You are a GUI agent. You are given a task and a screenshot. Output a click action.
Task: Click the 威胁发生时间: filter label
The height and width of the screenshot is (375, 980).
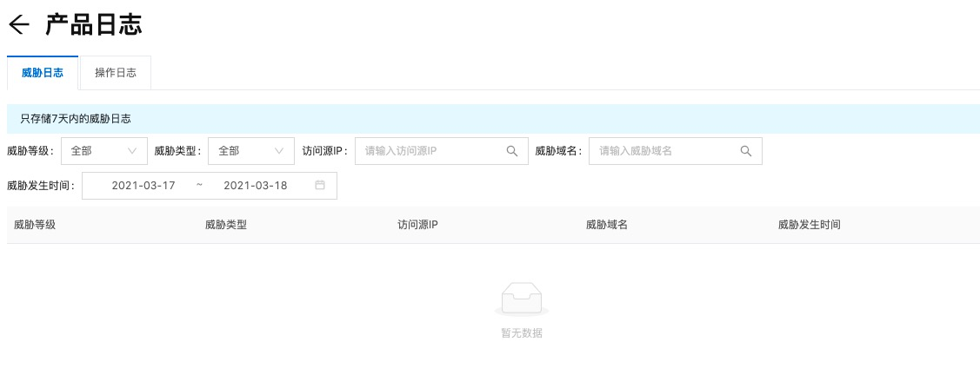pyautogui.click(x=41, y=185)
